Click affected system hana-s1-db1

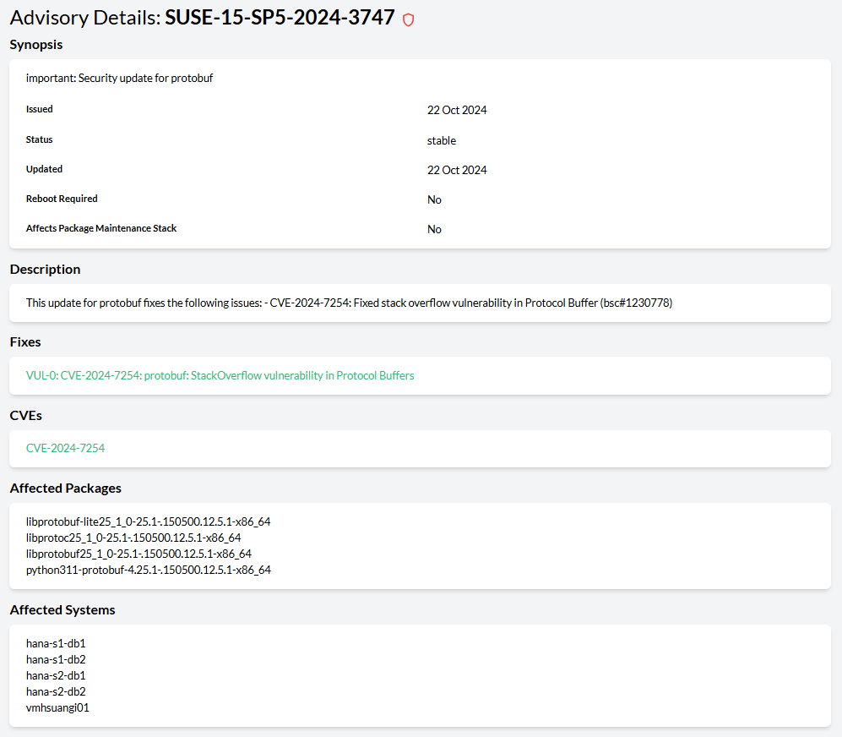pyautogui.click(x=56, y=643)
